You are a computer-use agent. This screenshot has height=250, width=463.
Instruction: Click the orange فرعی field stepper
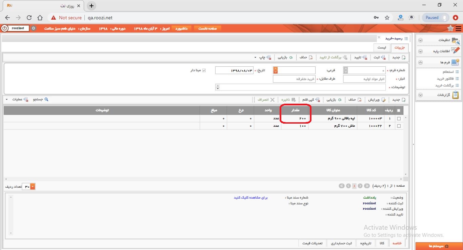click(x=275, y=70)
